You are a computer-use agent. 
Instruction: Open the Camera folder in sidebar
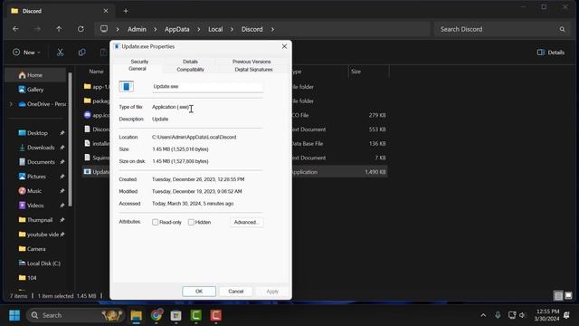click(x=37, y=249)
